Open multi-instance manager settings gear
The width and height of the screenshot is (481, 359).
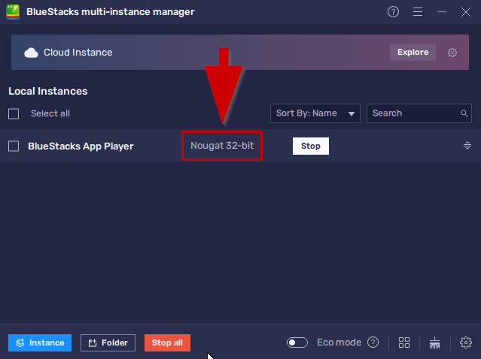[x=466, y=342]
